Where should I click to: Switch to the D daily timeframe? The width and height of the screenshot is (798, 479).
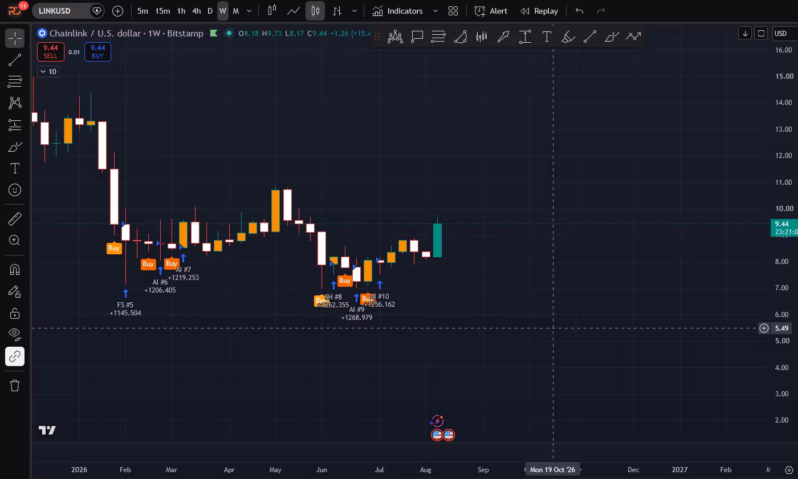[x=210, y=11]
